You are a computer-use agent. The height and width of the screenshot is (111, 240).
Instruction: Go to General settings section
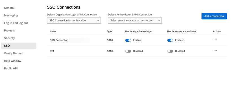9,8
